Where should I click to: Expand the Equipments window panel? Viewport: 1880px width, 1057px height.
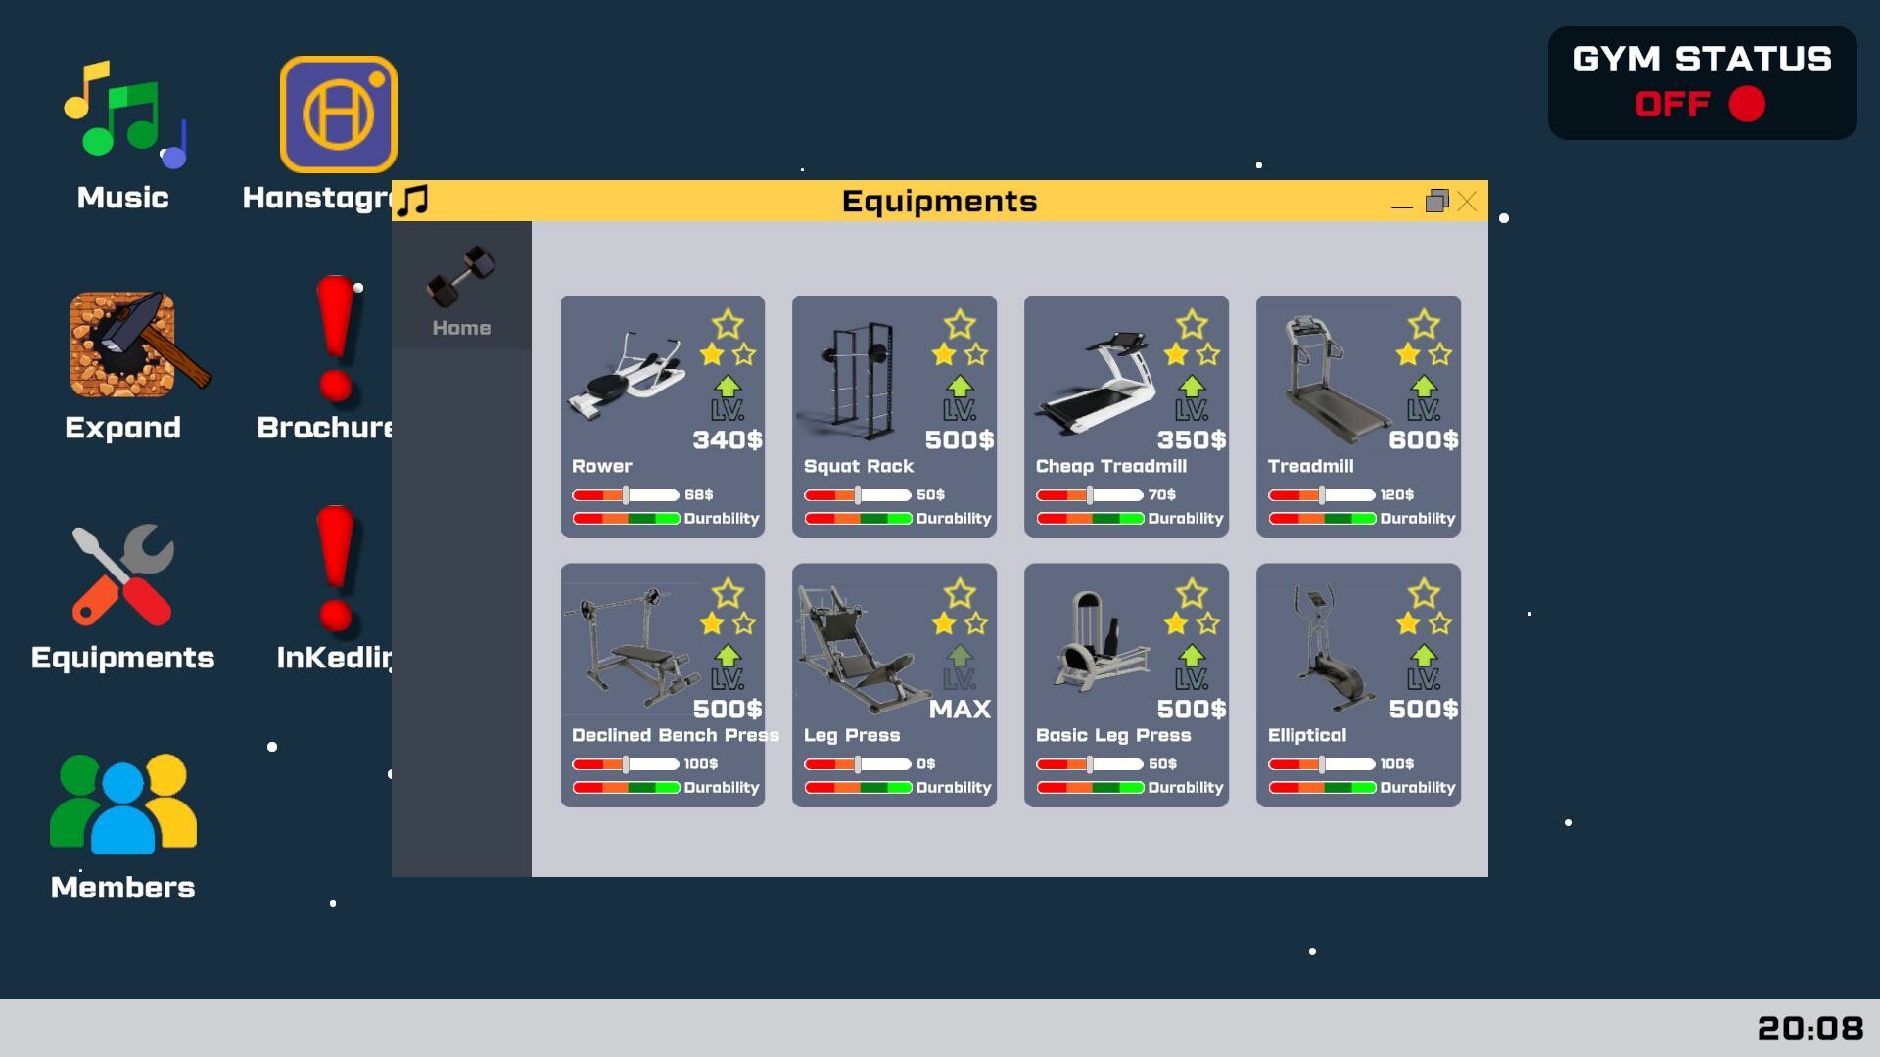pos(1435,200)
